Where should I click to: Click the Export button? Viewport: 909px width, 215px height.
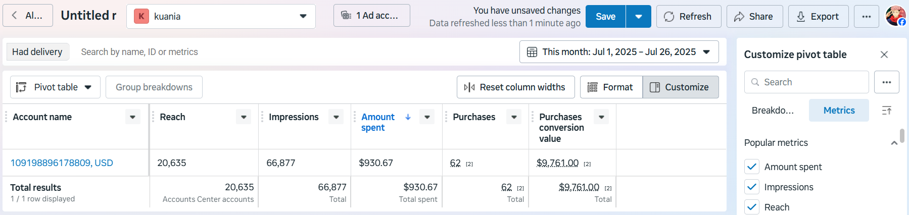click(818, 17)
